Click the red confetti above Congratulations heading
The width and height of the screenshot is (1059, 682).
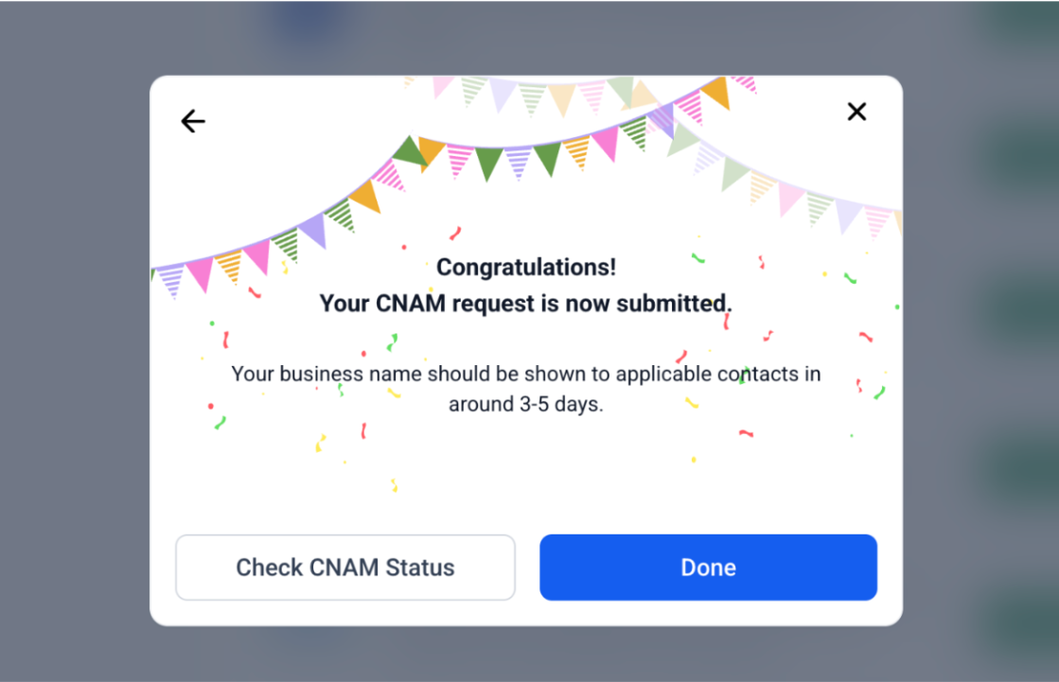455,233
